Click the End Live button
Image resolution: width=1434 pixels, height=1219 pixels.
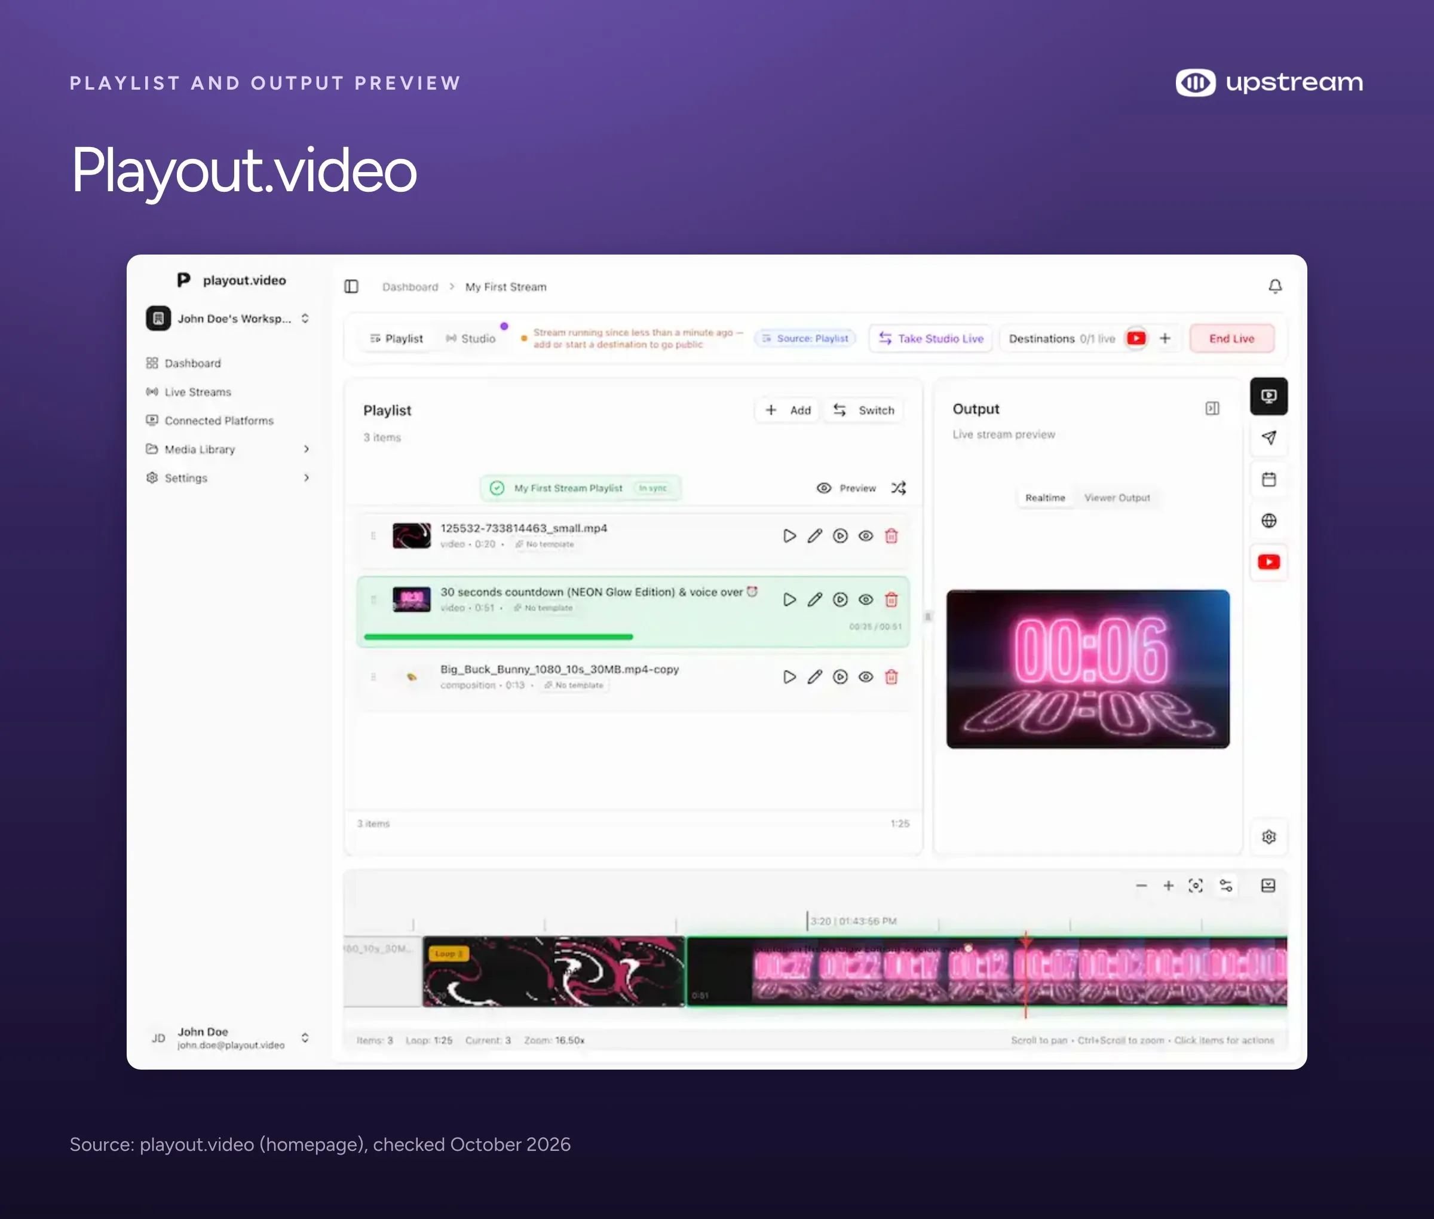[1231, 339]
